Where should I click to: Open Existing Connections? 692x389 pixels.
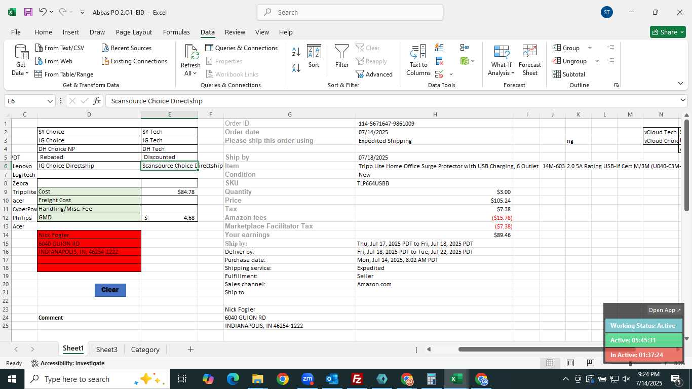pos(134,61)
